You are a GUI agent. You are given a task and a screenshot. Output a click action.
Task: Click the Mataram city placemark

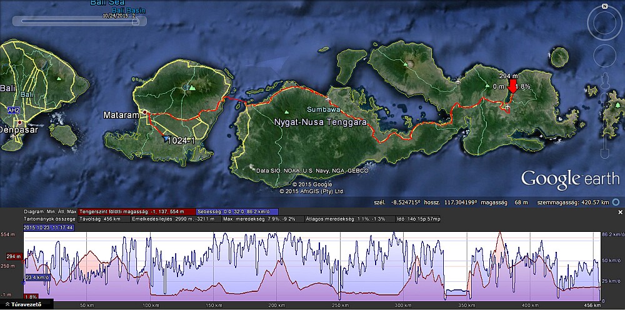tap(145, 112)
